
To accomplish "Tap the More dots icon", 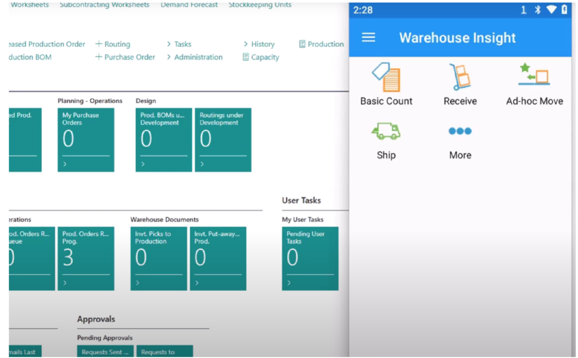I will tap(460, 131).
